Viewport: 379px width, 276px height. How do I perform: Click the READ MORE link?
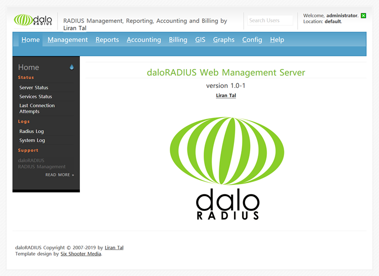pos(60,175)
